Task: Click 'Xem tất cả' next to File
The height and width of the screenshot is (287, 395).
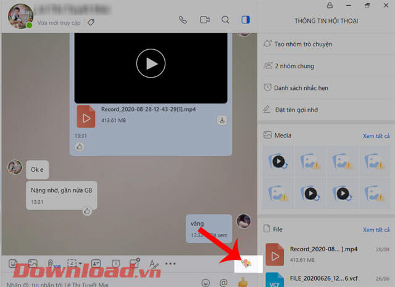Action: coord(376,230)
